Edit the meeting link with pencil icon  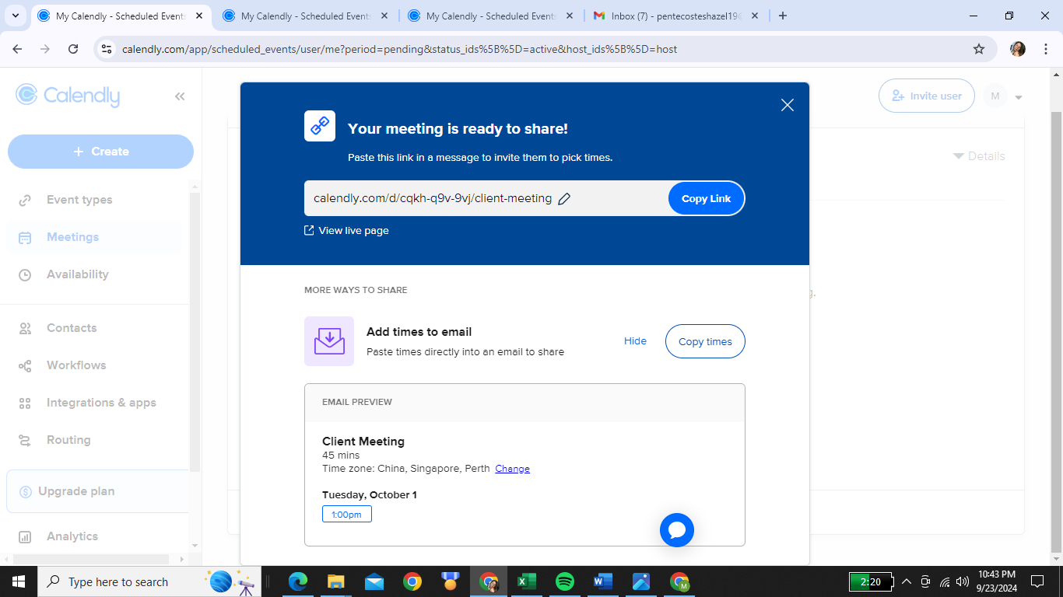565,199
